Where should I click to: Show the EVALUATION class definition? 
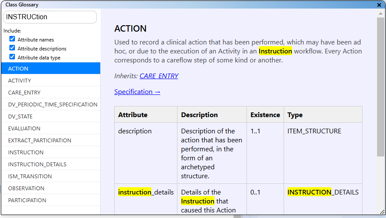tap(51, 128)
